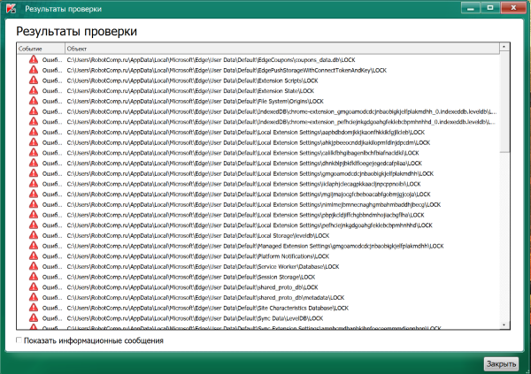Click warning icon beside Extension State\LOCK
Screen dimensions: 531x374
pyautogui.click(x=34, y=90)
